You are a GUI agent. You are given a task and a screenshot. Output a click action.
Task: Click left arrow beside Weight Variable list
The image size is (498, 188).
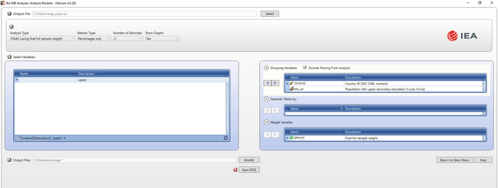coord(268,135)
